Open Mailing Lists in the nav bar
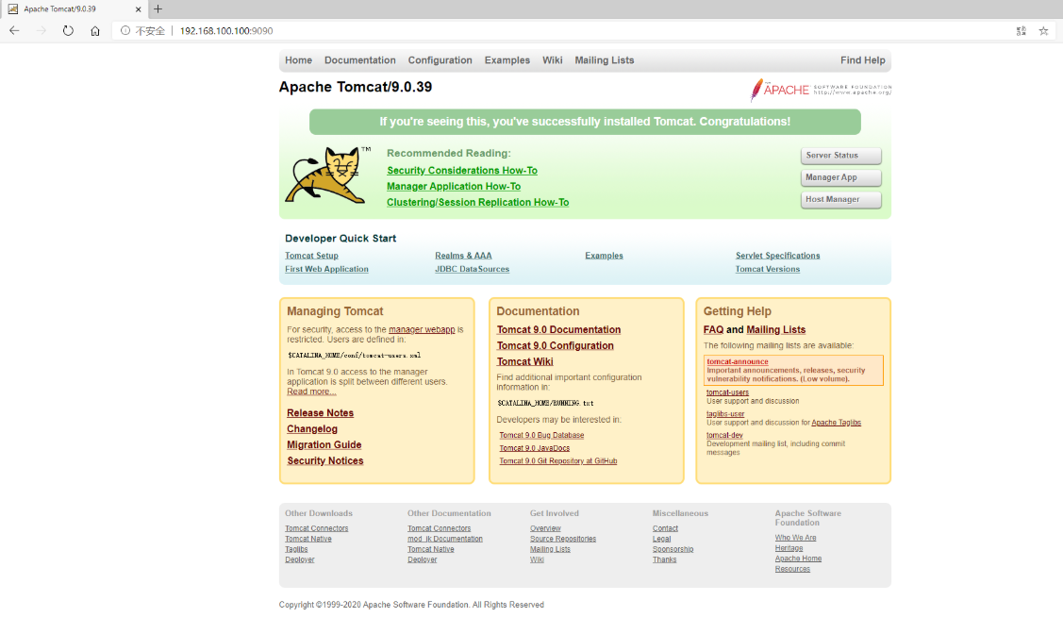Viewport: 1063px width, 617px height. pyautogui.click(x=605, y=60)
